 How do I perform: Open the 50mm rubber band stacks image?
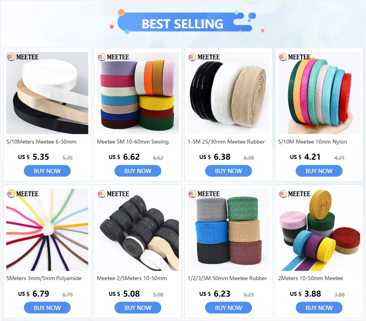pyautogui.click(x=228, y=230)
